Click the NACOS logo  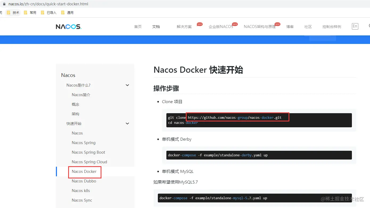point(68,26)
